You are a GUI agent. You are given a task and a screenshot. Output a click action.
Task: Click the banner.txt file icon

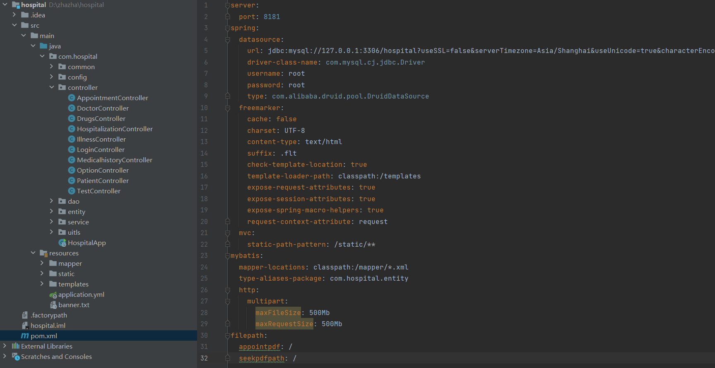point(53,305)
